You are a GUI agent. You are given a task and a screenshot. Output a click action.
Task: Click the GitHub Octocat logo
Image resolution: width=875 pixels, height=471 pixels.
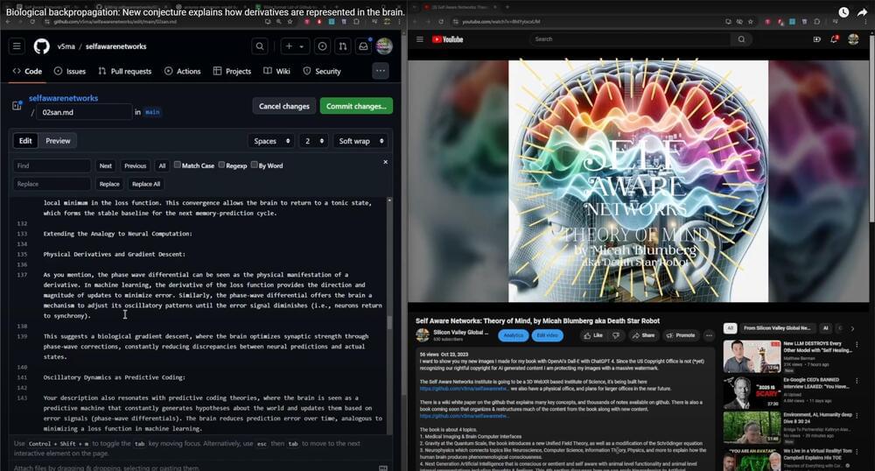[x=41, y=46]
